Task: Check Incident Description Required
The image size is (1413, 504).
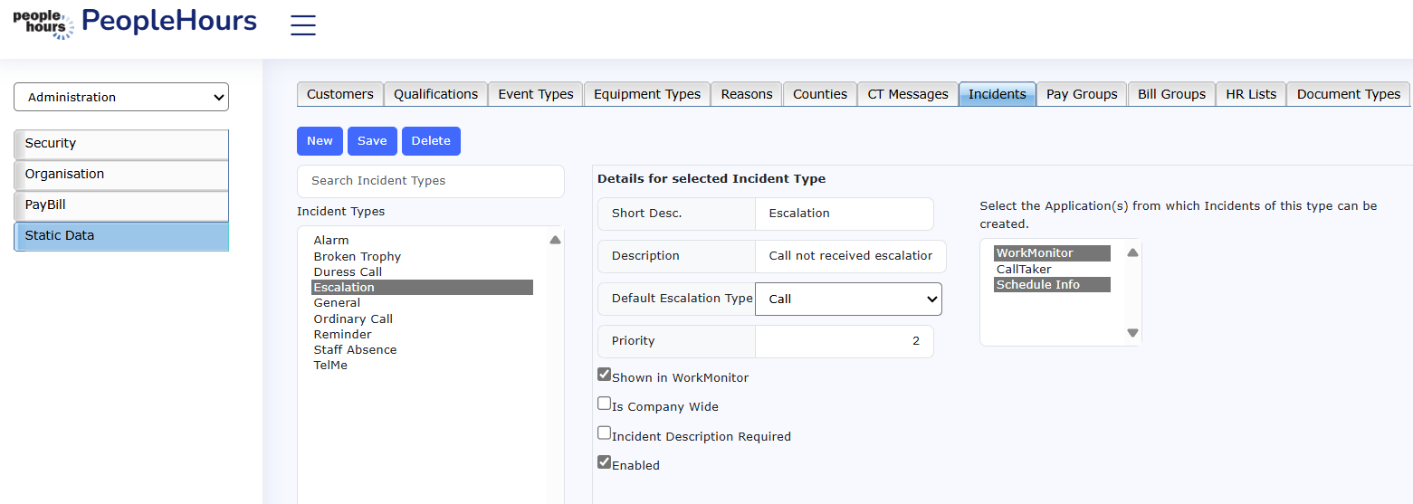Action: (605, 433)
